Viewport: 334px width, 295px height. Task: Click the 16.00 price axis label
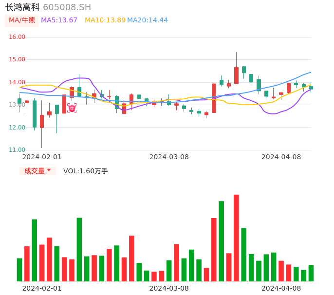point(17,37)
